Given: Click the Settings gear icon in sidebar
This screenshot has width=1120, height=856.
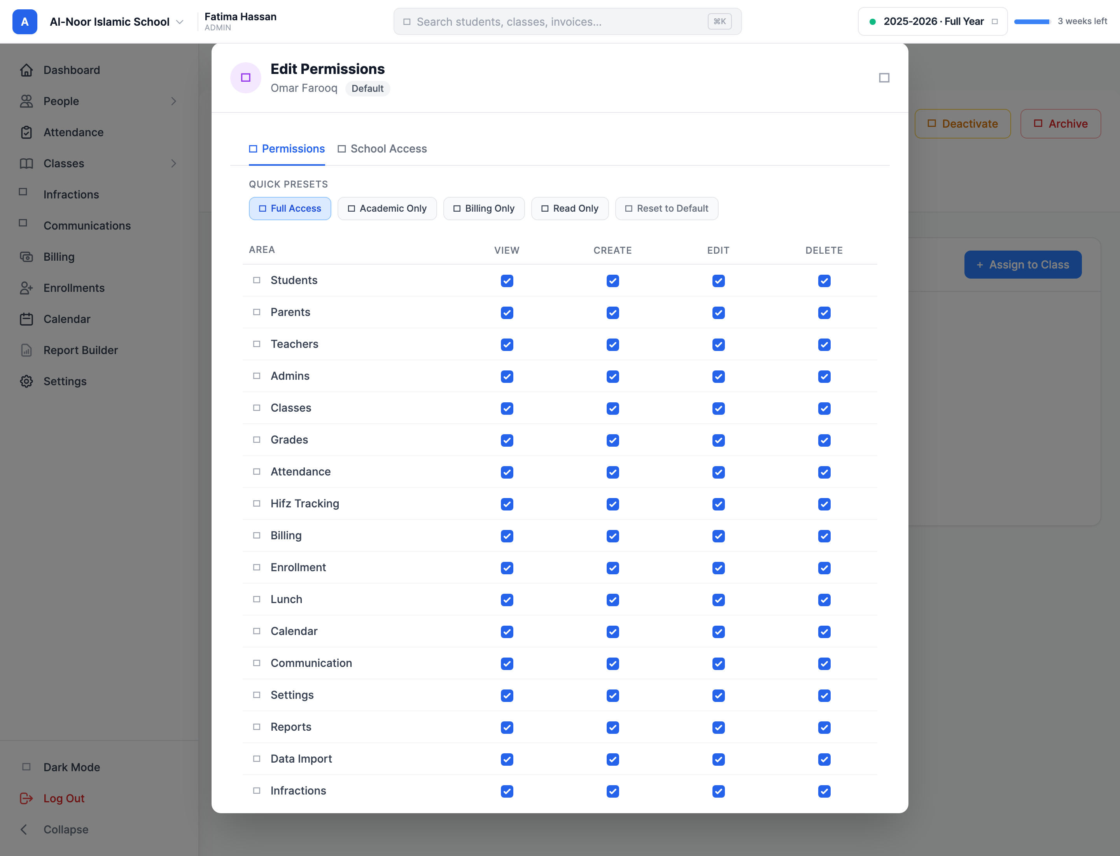Looking at the screenshot, I should point(26,381).
